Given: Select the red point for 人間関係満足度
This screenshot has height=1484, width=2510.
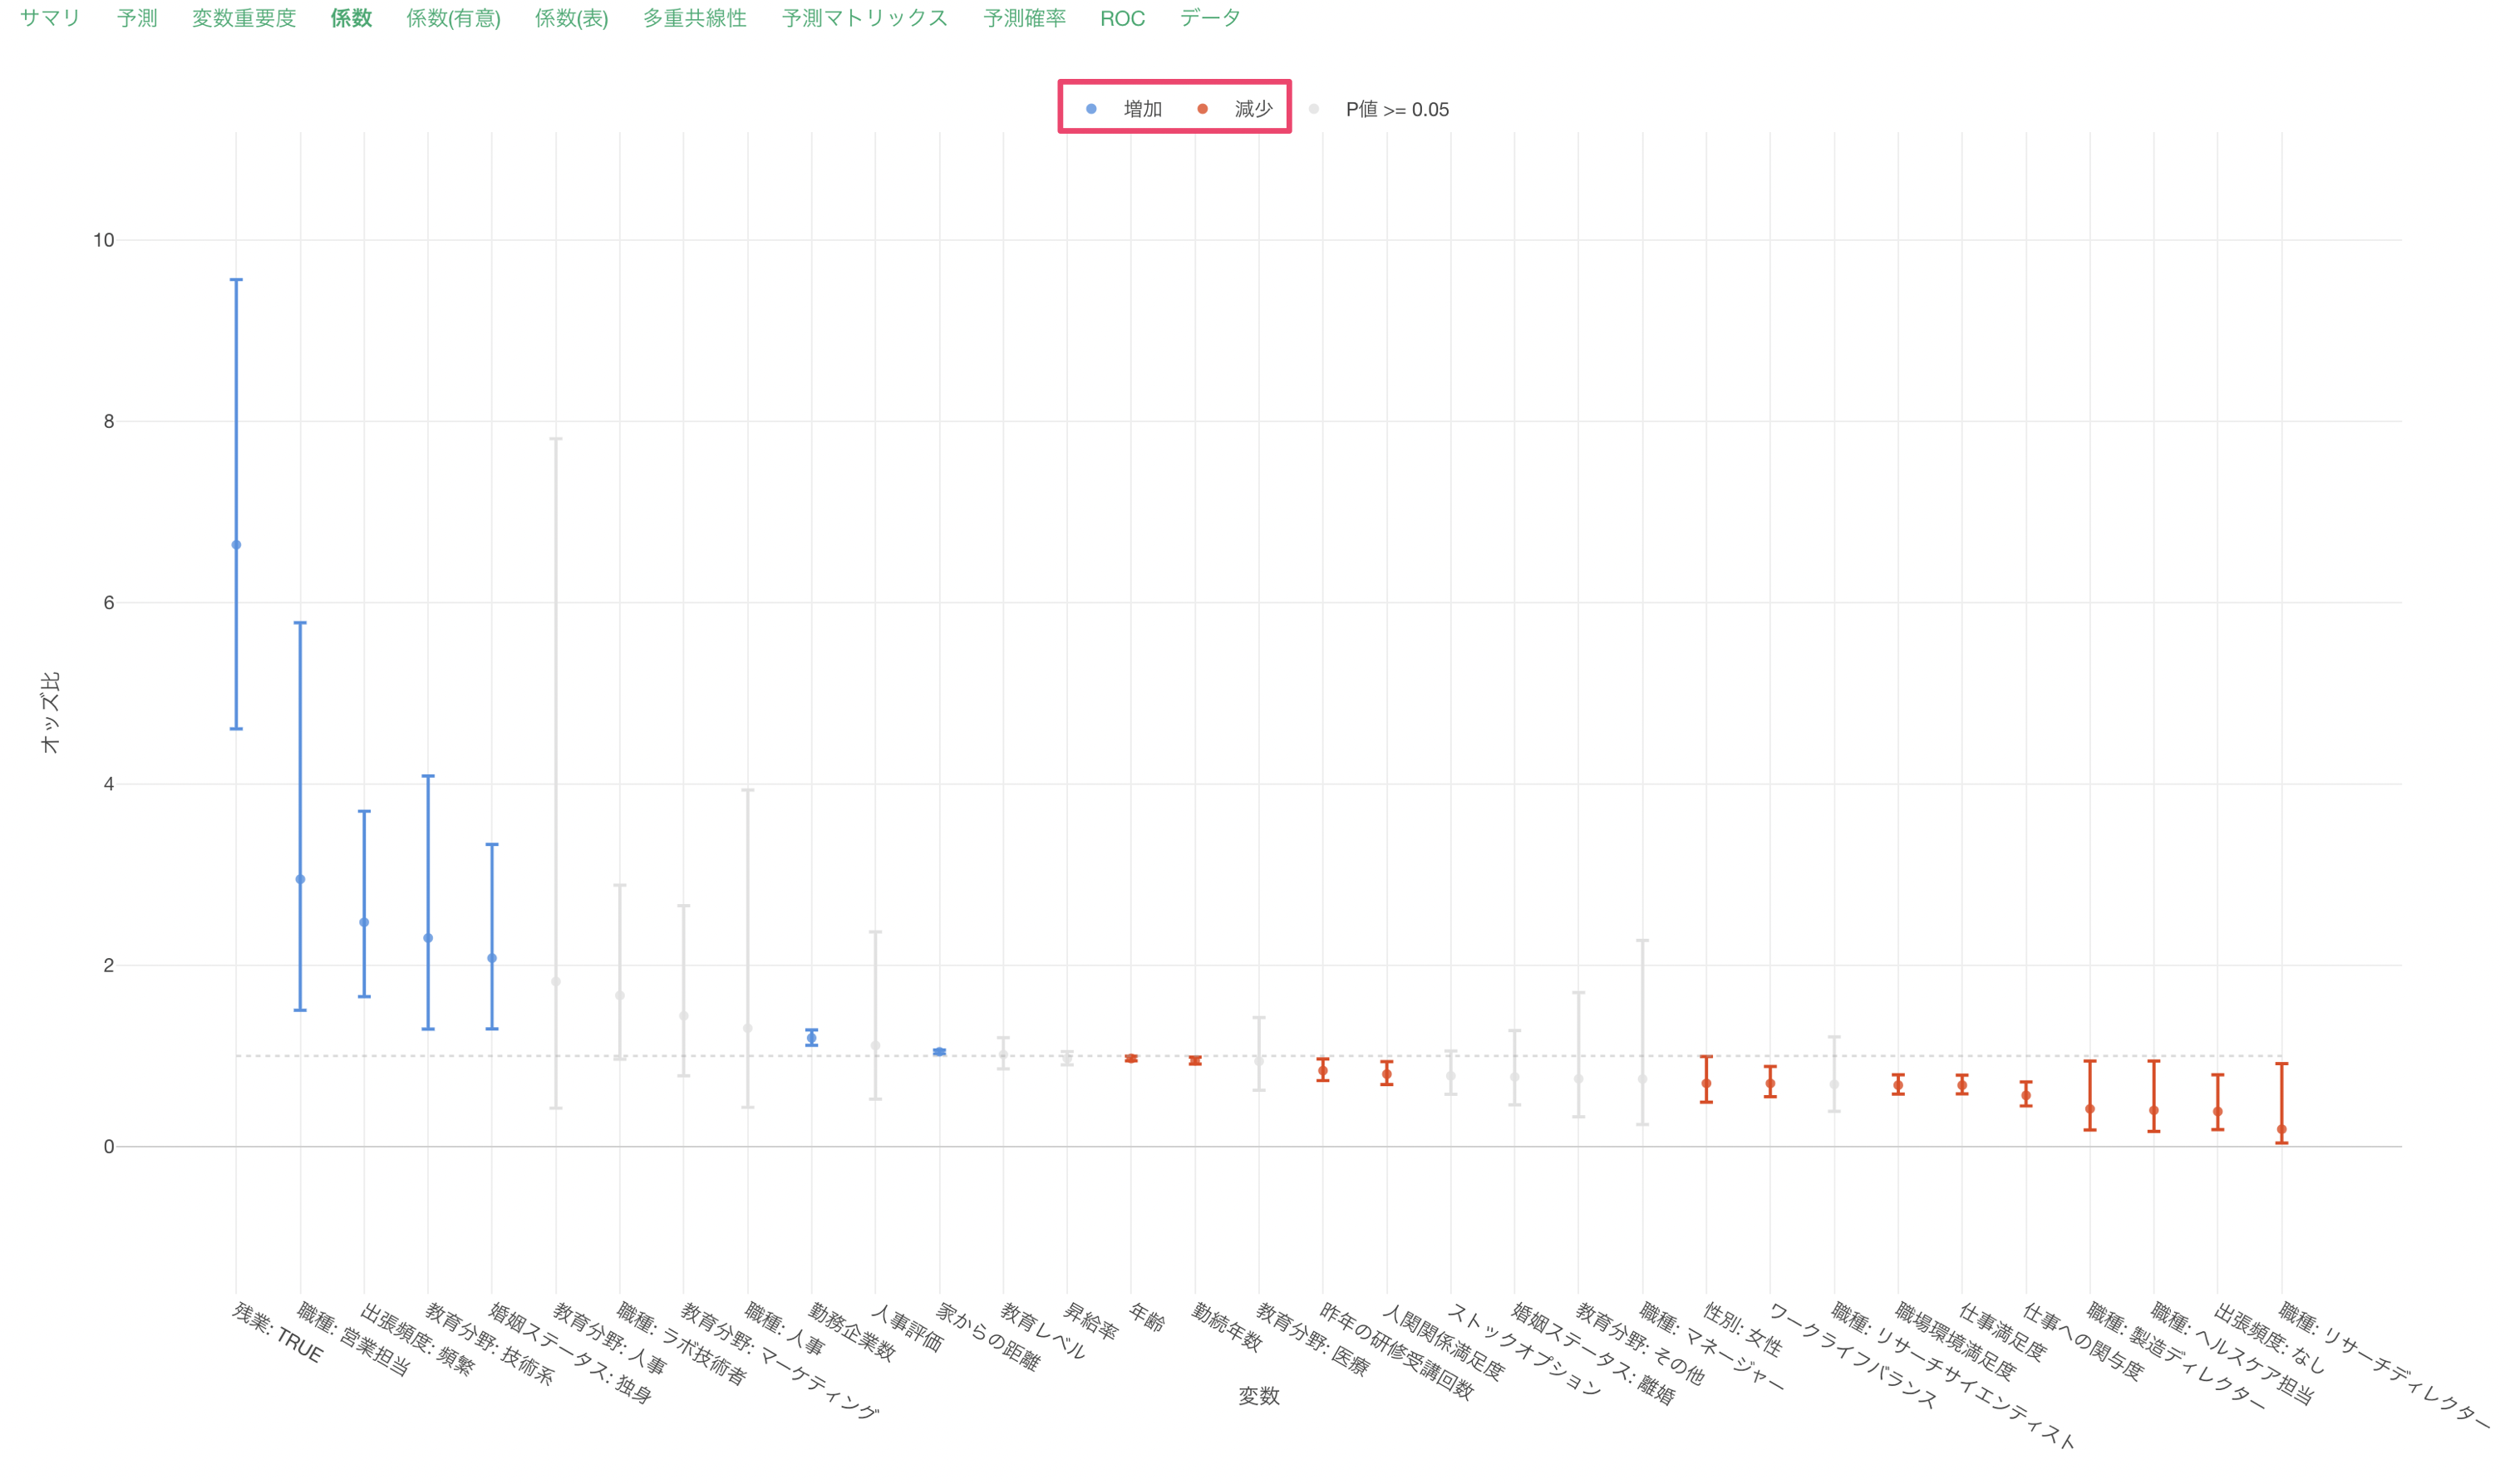Looking at the screenshot, I should pos(1387,1074).
